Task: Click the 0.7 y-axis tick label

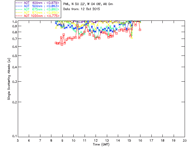Action: (15, 39)
